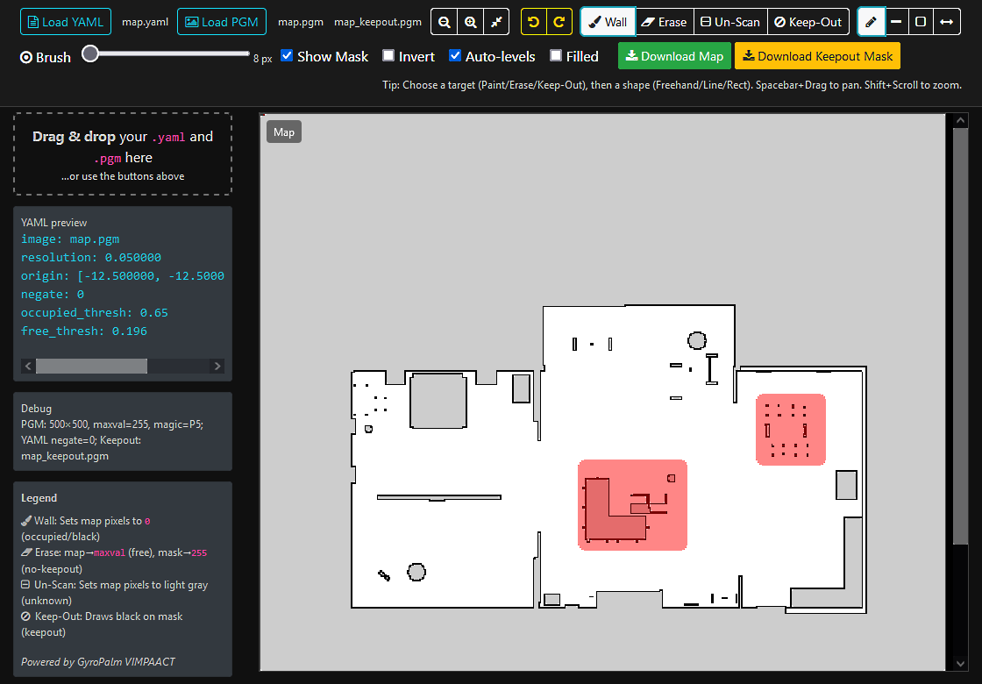Click the zoom in magnifier icon
The width and height of the screenshot is (982, 684).
(x=470, y=22)
